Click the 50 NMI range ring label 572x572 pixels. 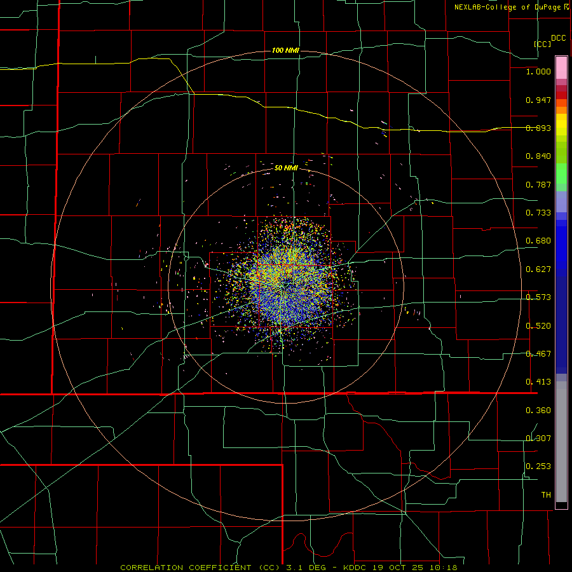[286, 168]
